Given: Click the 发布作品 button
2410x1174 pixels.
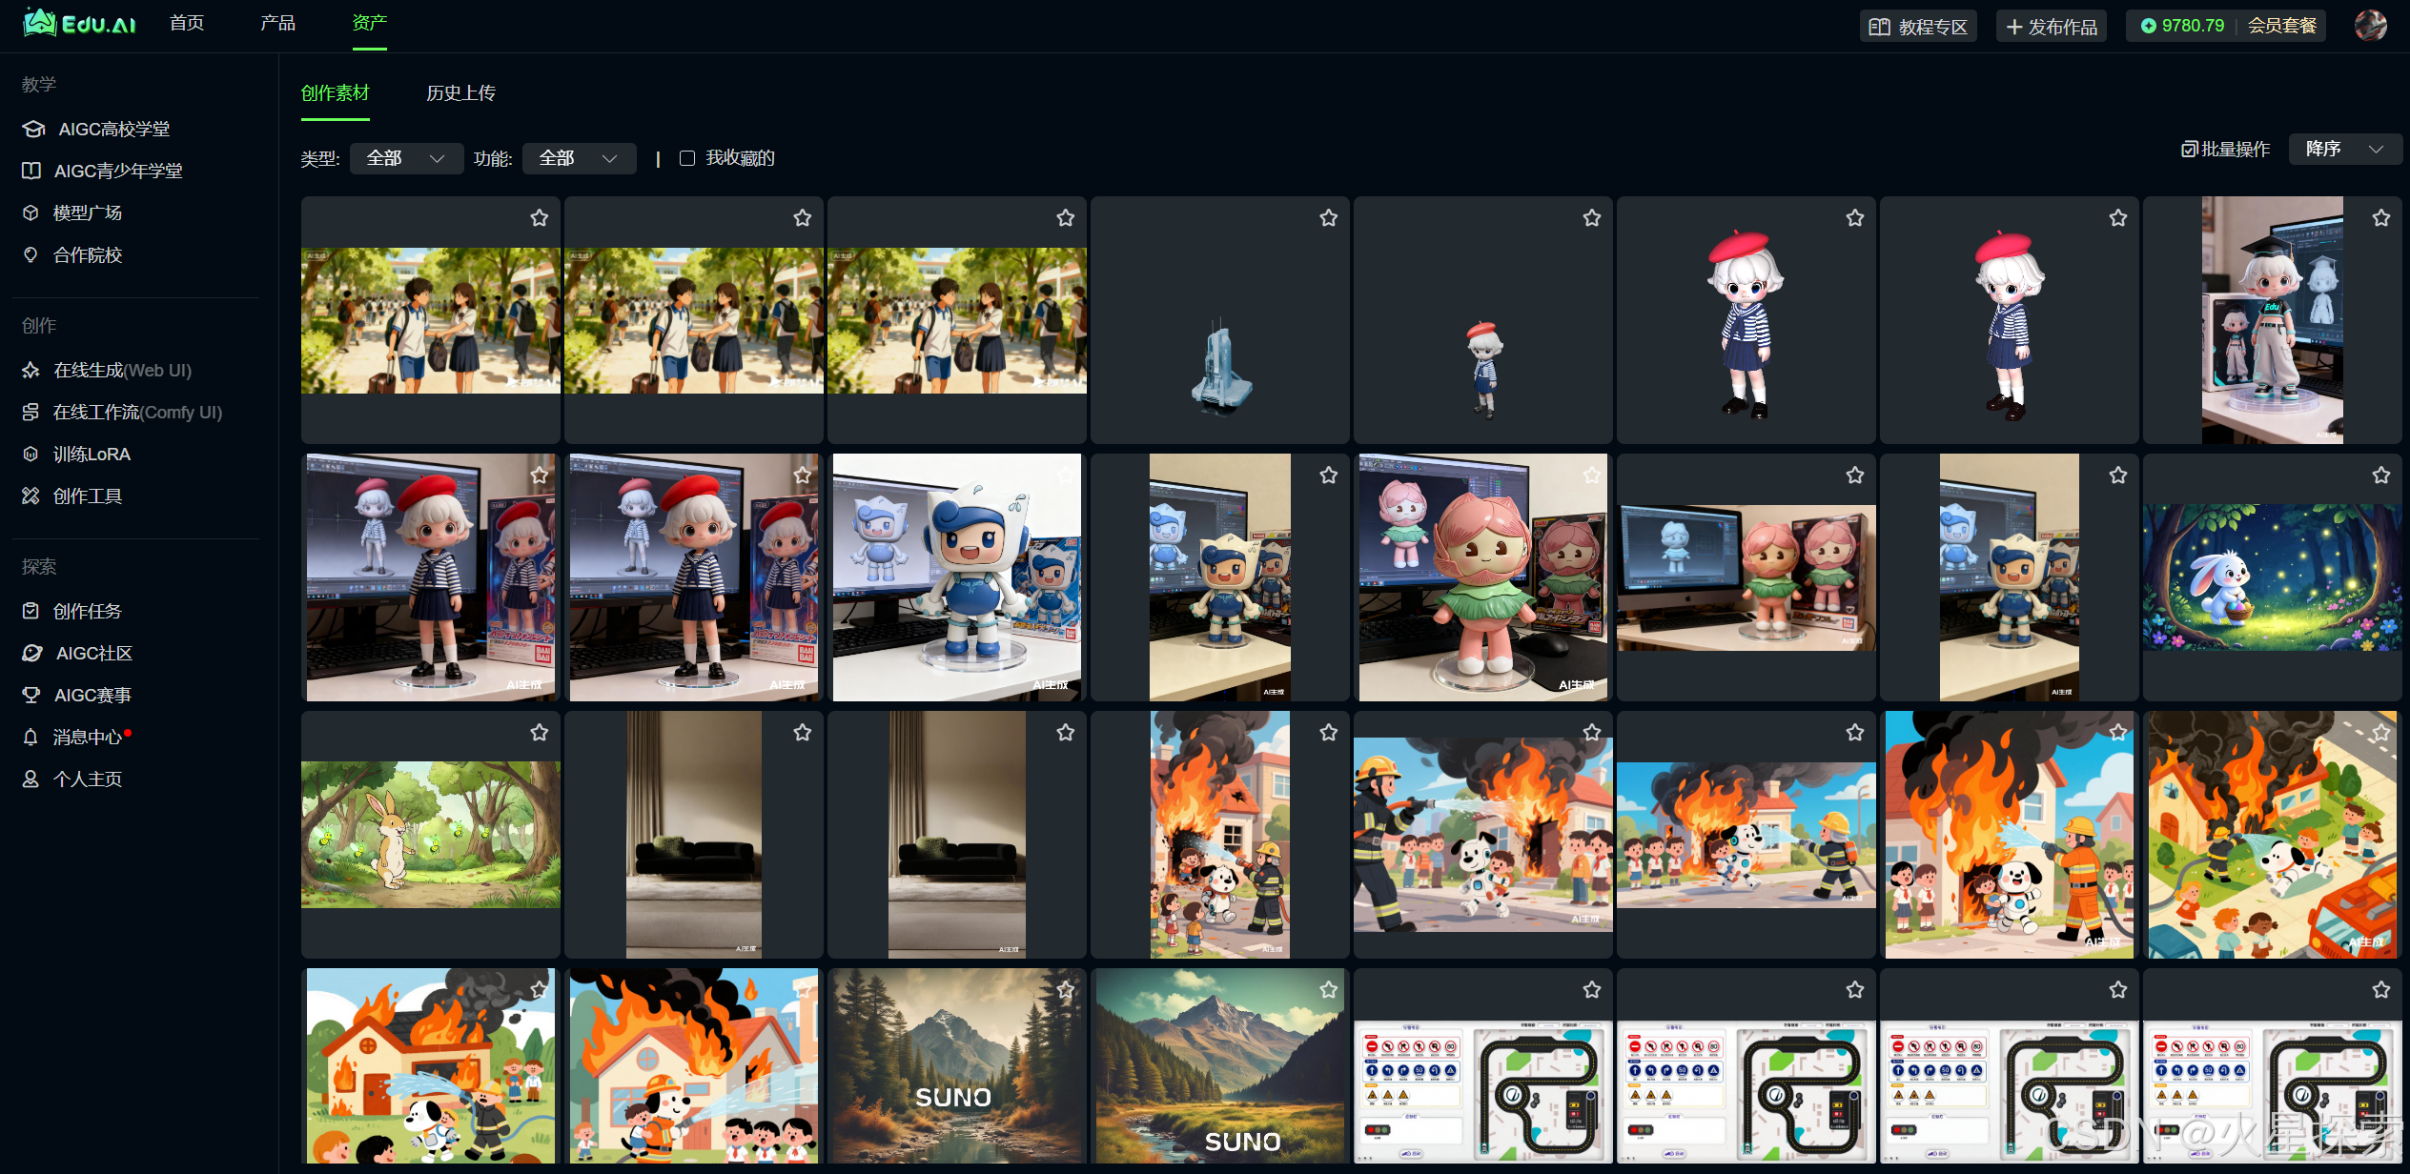Looking at the screenshot, I should [x=2052, y=27].
